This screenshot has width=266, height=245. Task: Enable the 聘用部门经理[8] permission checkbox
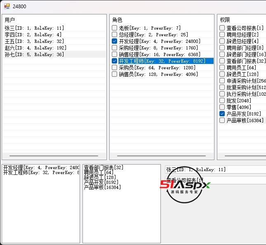click(222, 48)
